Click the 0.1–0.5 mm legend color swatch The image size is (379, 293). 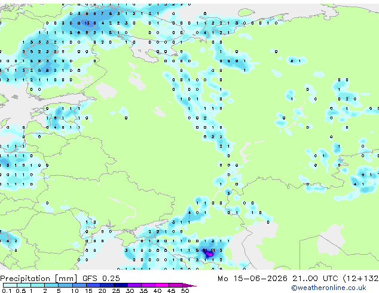(x=10, y=285)
